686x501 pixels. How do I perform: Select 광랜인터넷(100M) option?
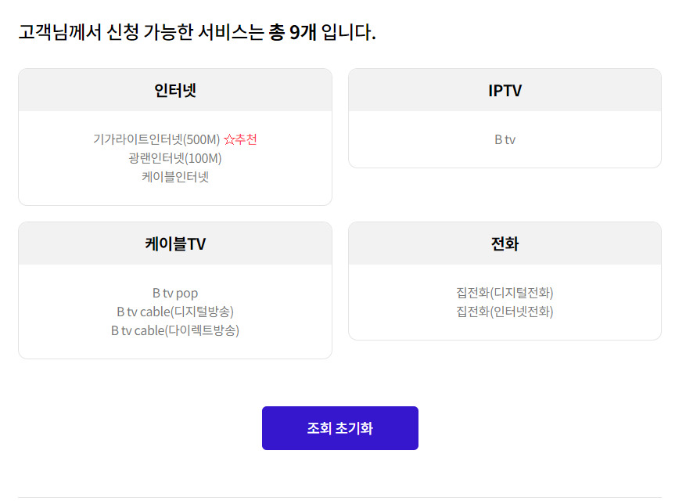point(175,158)
